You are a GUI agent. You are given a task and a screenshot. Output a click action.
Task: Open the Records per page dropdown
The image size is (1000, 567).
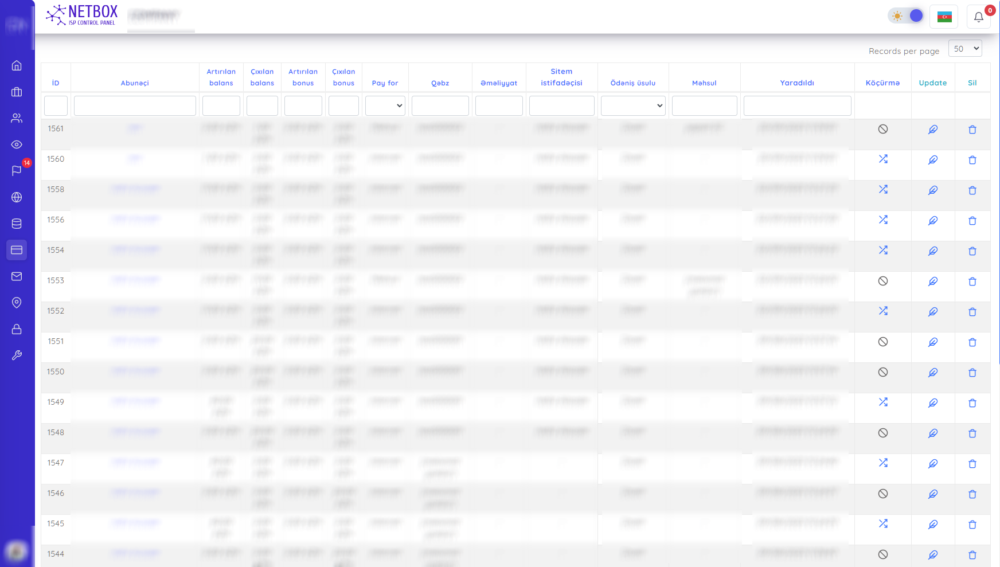pyautogui.click(x=964, y=49)
